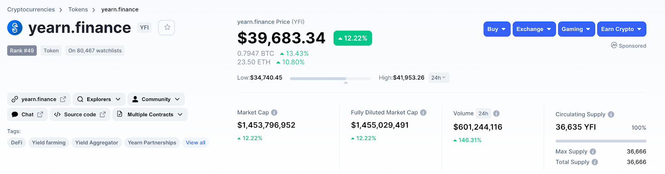This screenshot has height=174, width=665.
Task: Open the Buy menu
Action: 497,29
